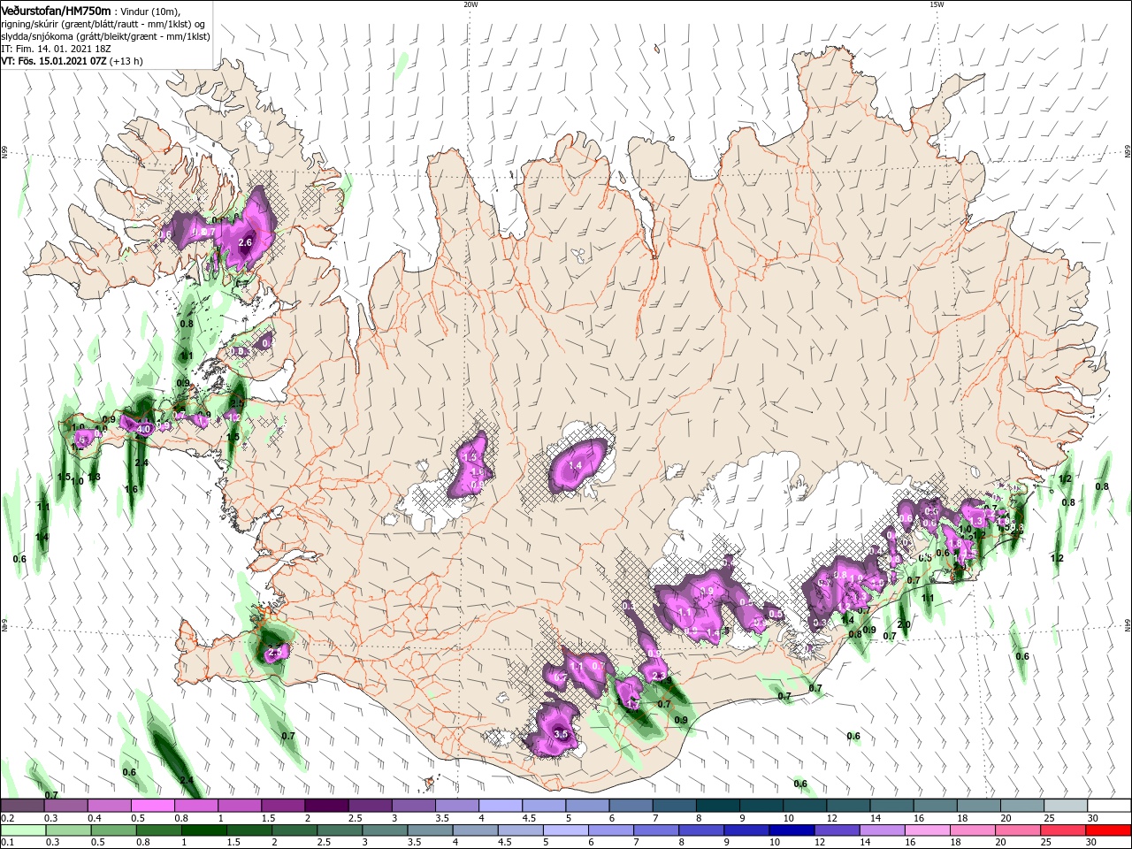Click the 4.0 value on Snæfellsnes peninsula

(144, 429)
